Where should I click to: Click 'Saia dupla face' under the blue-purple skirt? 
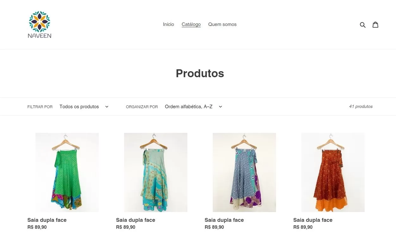pyautogui.click(x=224, y=220)
